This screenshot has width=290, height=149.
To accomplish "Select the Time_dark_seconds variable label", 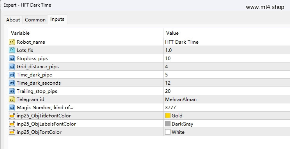I will [x=39, y=83].
